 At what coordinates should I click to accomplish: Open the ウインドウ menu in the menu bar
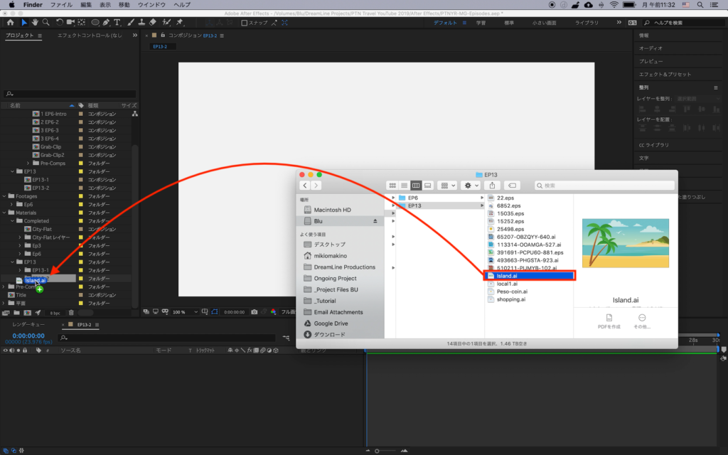(151, 5)
